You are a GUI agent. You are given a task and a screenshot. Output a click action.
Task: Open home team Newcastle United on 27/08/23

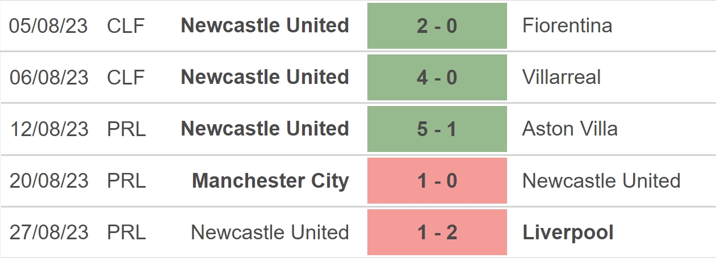pos(270,232)
